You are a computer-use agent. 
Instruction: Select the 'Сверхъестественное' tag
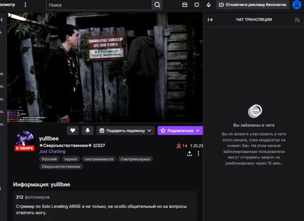pos(61,167)
